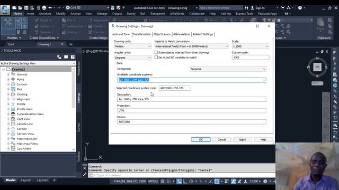The width and height of the screenshot is (339, 190).
Task: Enable Scale objects inserted from other drawings
Action: coord(156,52)
